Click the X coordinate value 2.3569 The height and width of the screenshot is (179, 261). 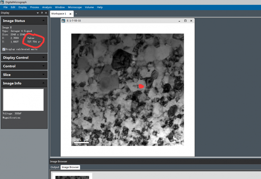15,38
